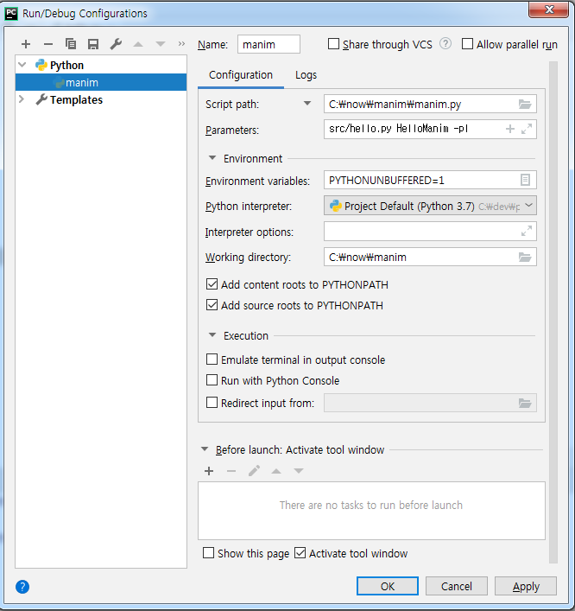This screenshot has width=575, height=611.
Task: Move the configuration down in the list
Action: coord(161,44)
